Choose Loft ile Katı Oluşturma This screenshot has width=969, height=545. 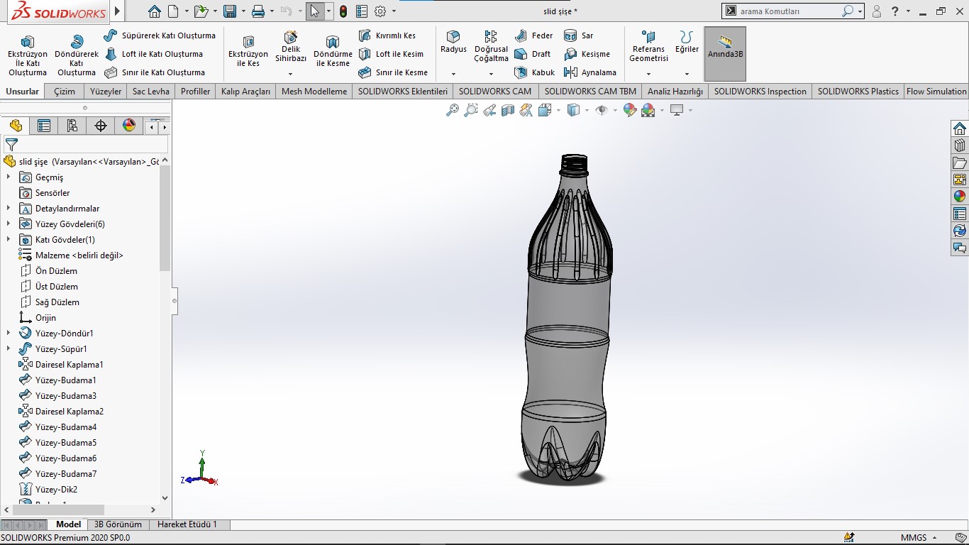point(153,54)
